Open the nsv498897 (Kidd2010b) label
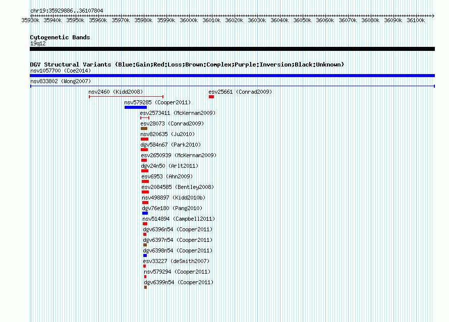 174,198
